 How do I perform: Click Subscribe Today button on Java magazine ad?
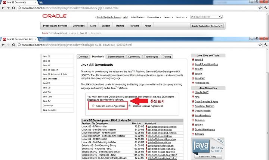pos(208,157)
